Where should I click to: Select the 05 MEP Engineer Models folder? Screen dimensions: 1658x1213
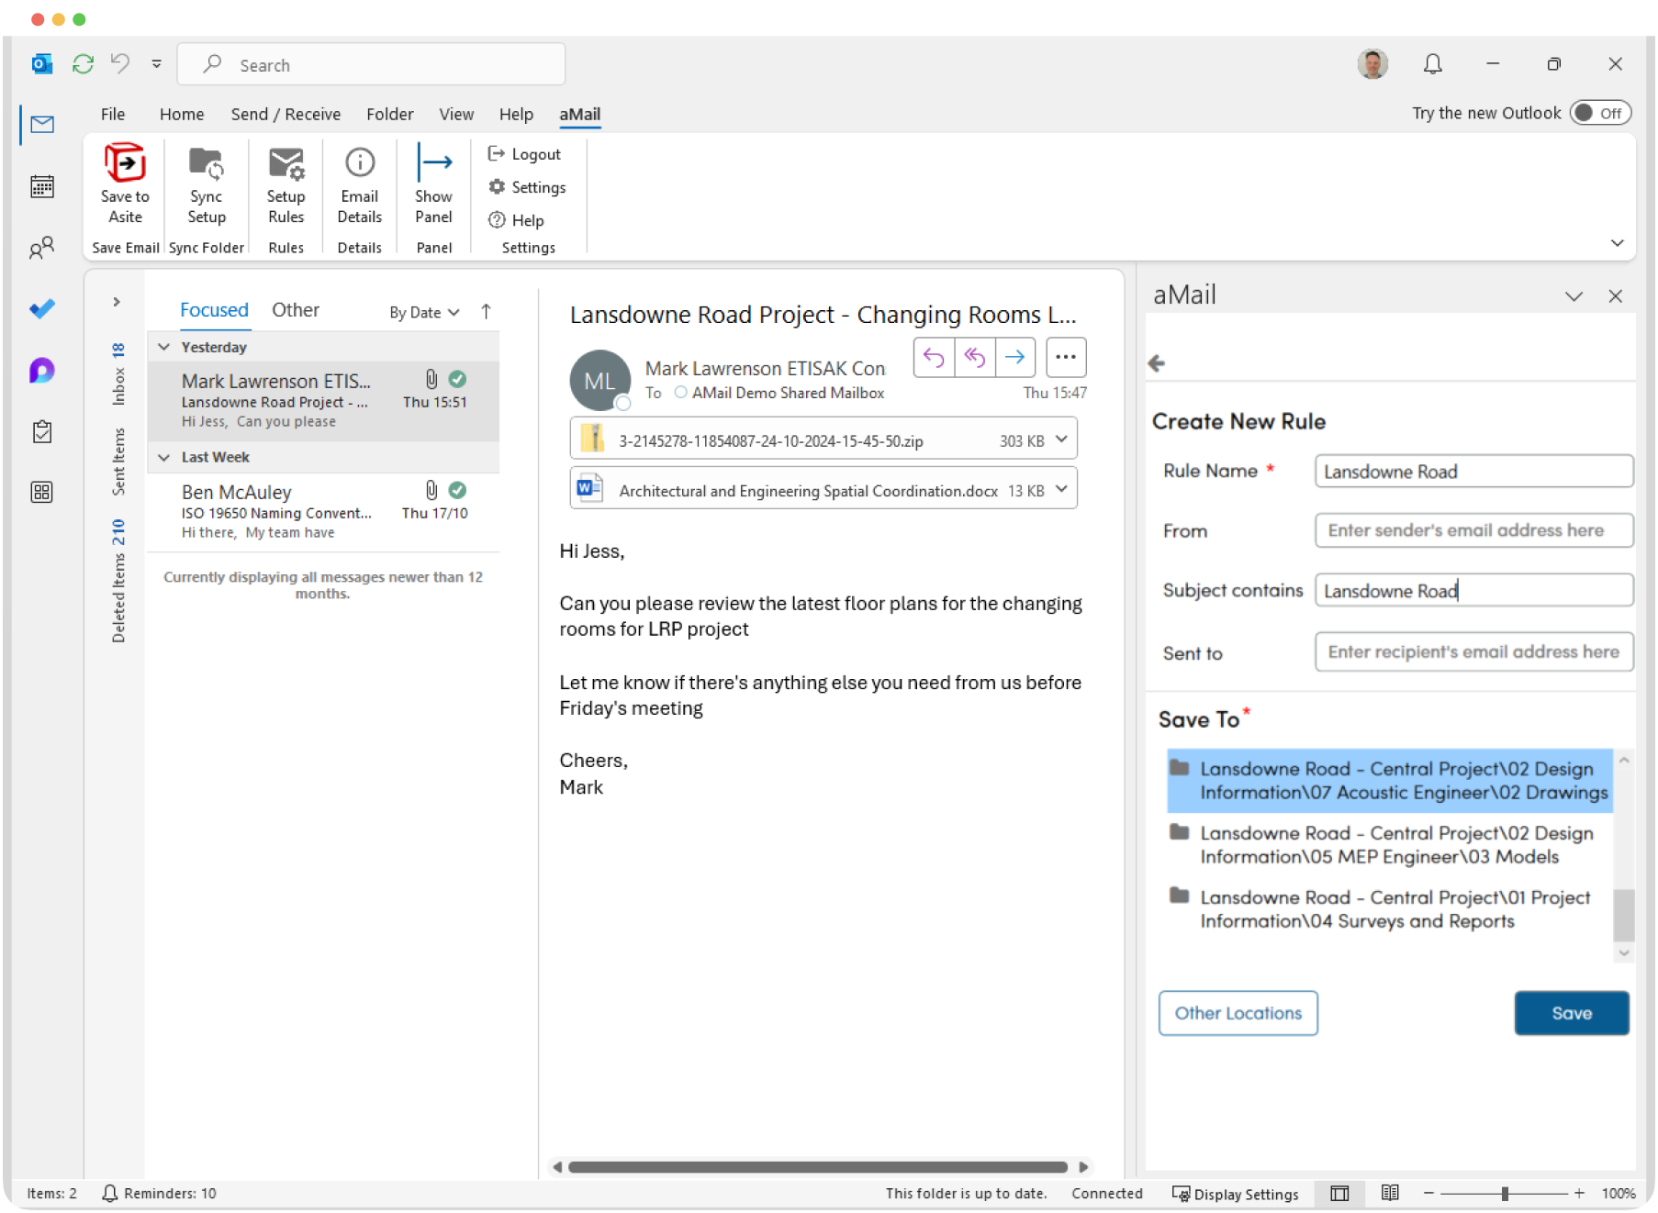coord(1389,845)
